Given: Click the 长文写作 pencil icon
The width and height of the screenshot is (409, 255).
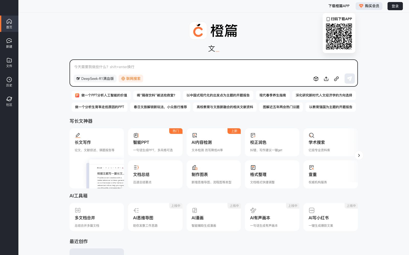Looking at the screenshot, I should tap(78, 135).
